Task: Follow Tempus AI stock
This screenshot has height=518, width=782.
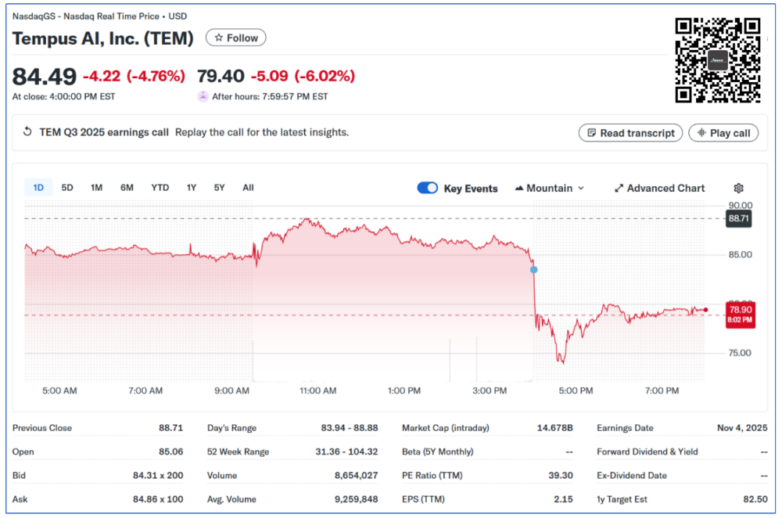Action: (235, 38)
